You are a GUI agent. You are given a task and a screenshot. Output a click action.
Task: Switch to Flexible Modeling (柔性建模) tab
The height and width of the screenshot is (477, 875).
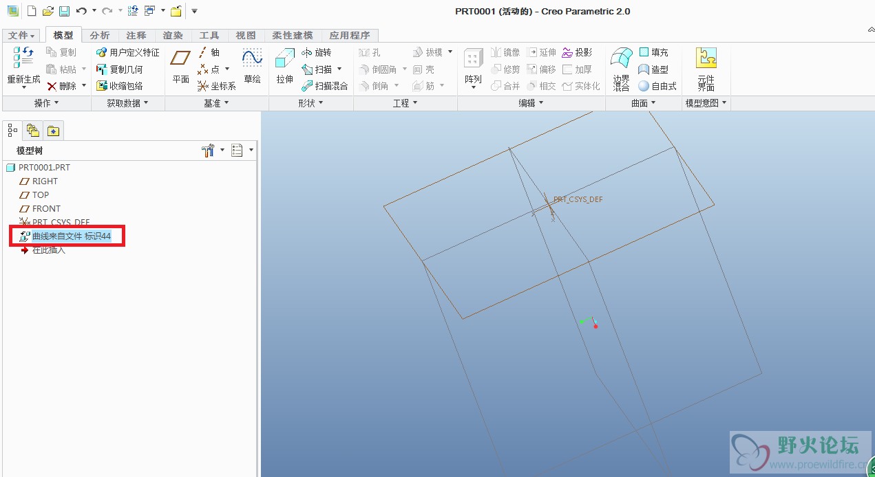click(293, 35)
